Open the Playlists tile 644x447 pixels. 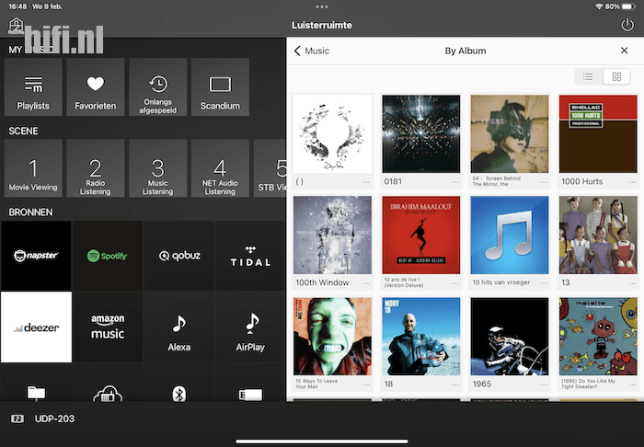[x=33, y=87]
